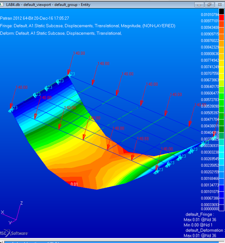Select legend value 0.00640170
The height and width of the screenshot is (243, 225).
[x=210, y=86]
